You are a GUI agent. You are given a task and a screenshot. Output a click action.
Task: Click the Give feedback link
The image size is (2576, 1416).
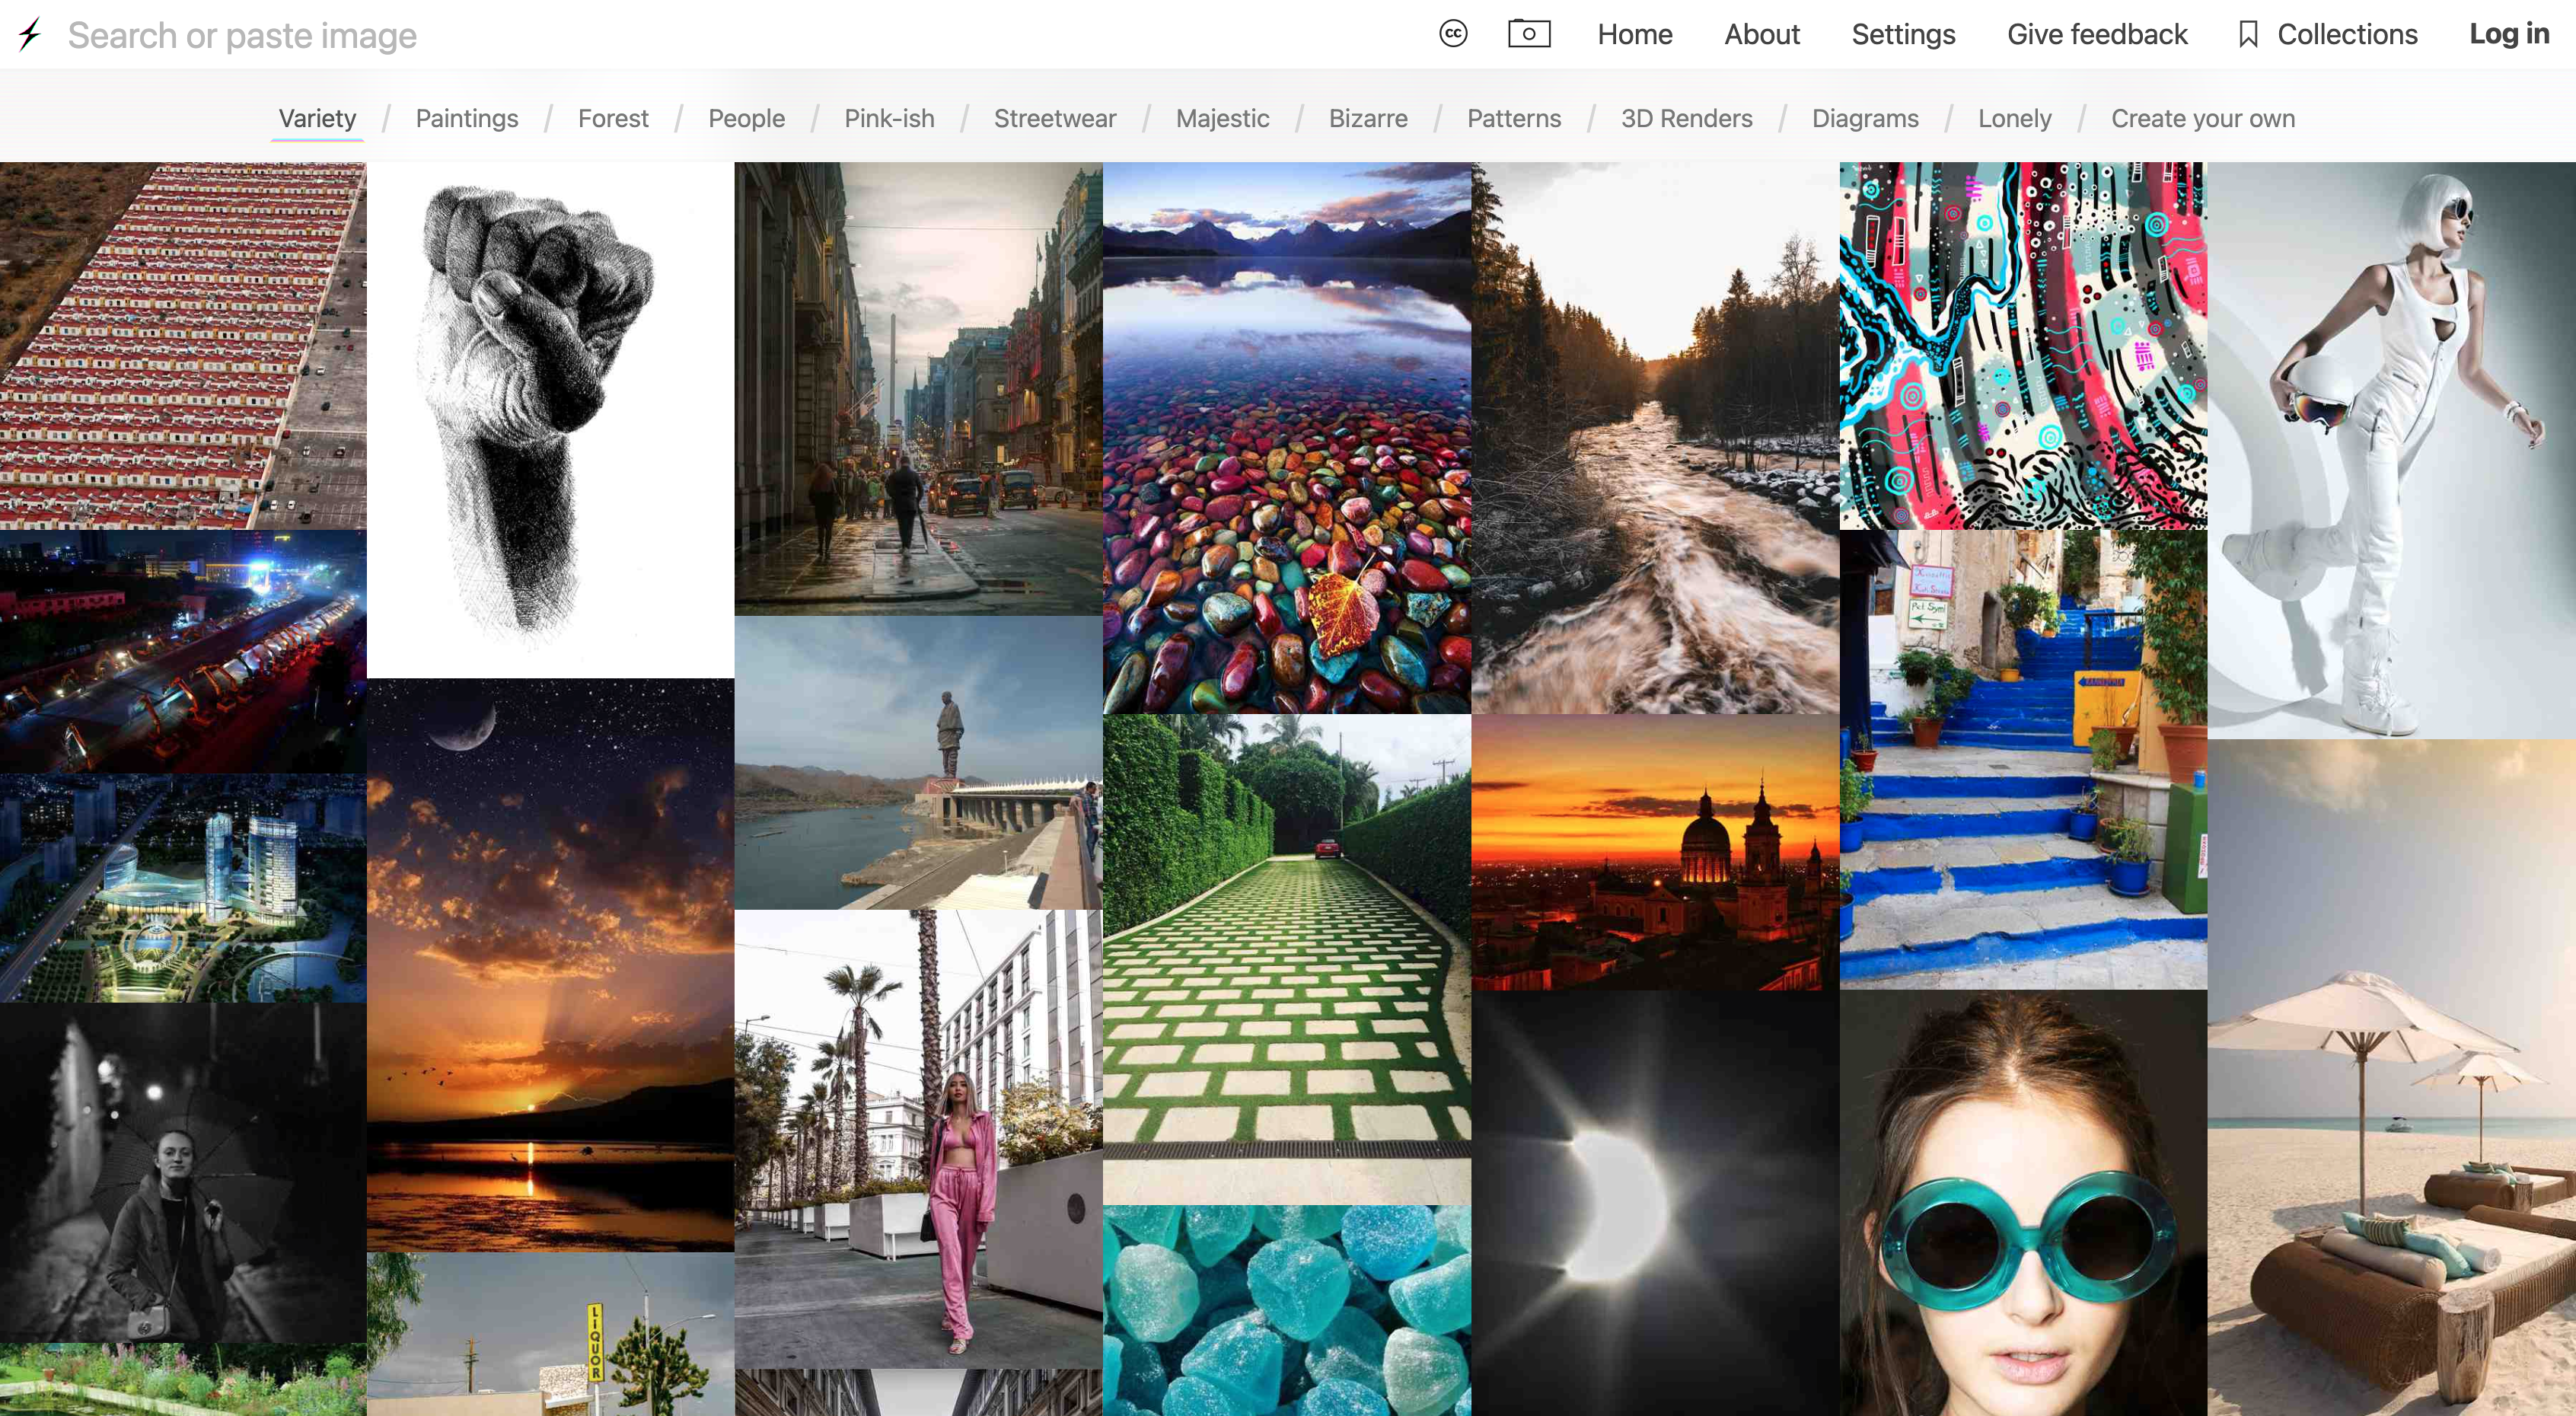coord(2097,34)
